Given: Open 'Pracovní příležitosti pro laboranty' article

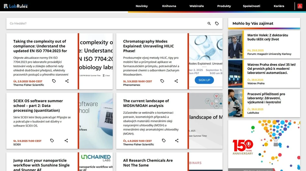Looking at the screenshot, I should coord(266,98).
